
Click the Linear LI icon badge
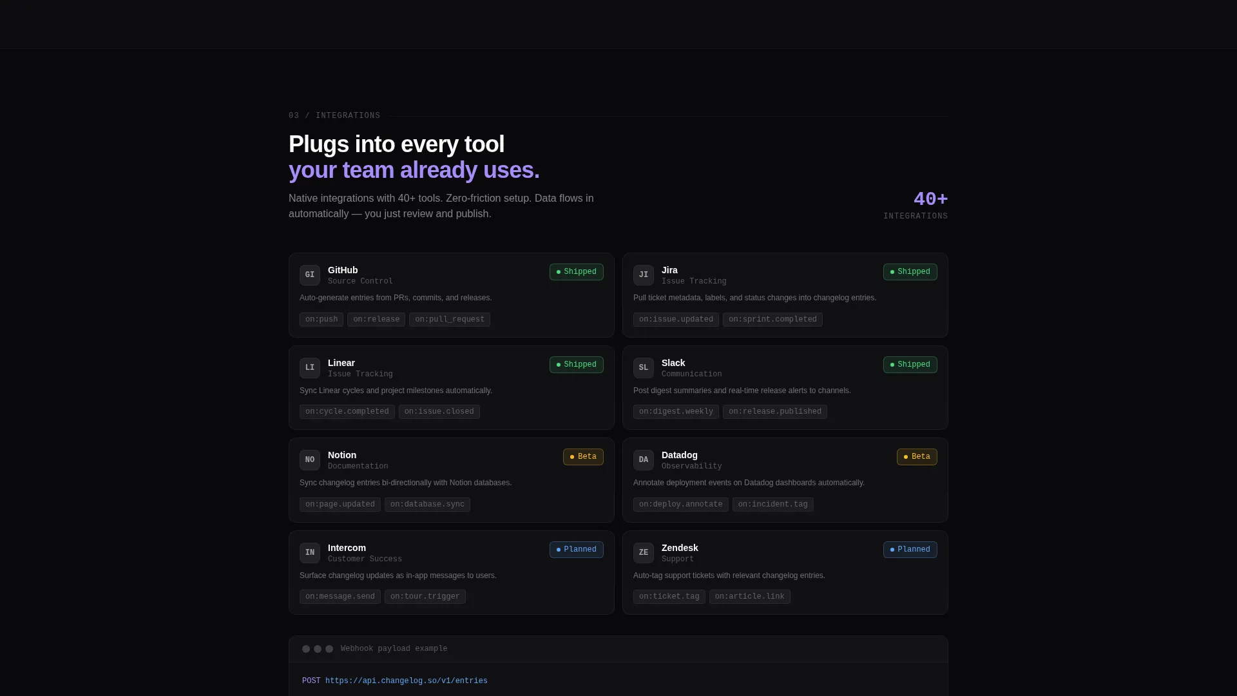tap(310, 368)
